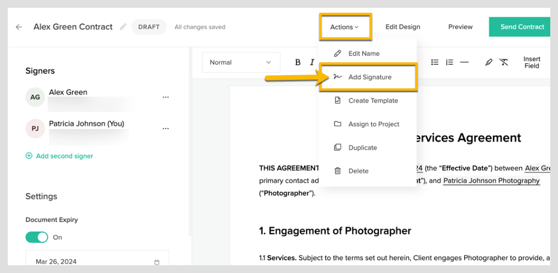
Task: Open the calendar icon in expiry date field
Action: pos(156,262)
